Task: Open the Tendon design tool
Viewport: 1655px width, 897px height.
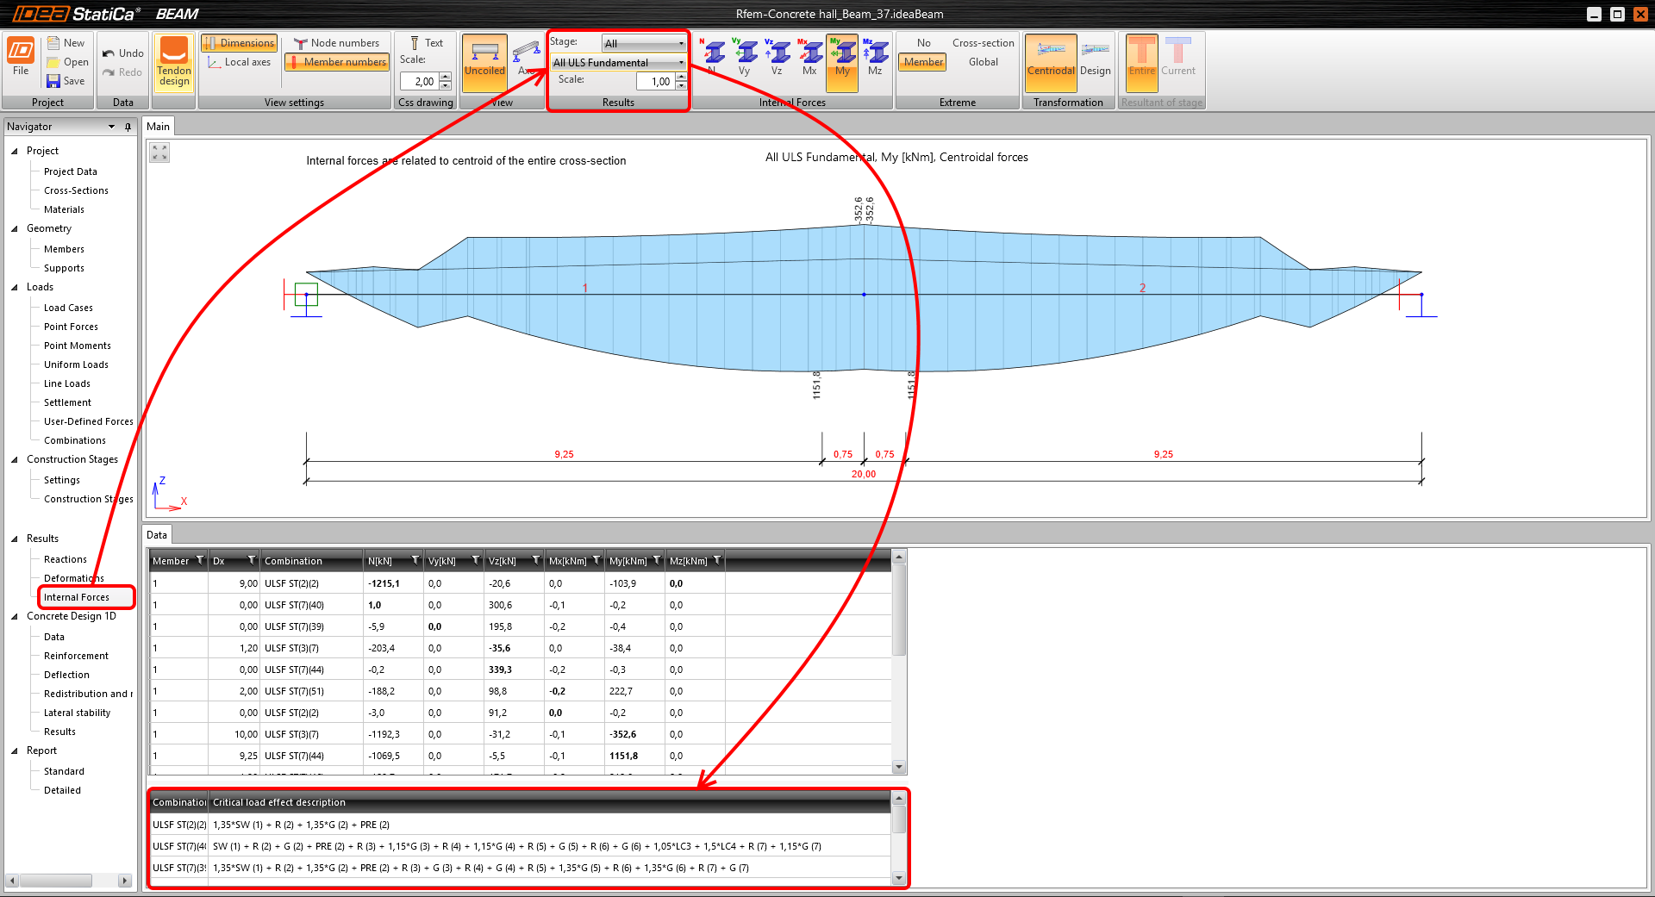Action: 174,62
